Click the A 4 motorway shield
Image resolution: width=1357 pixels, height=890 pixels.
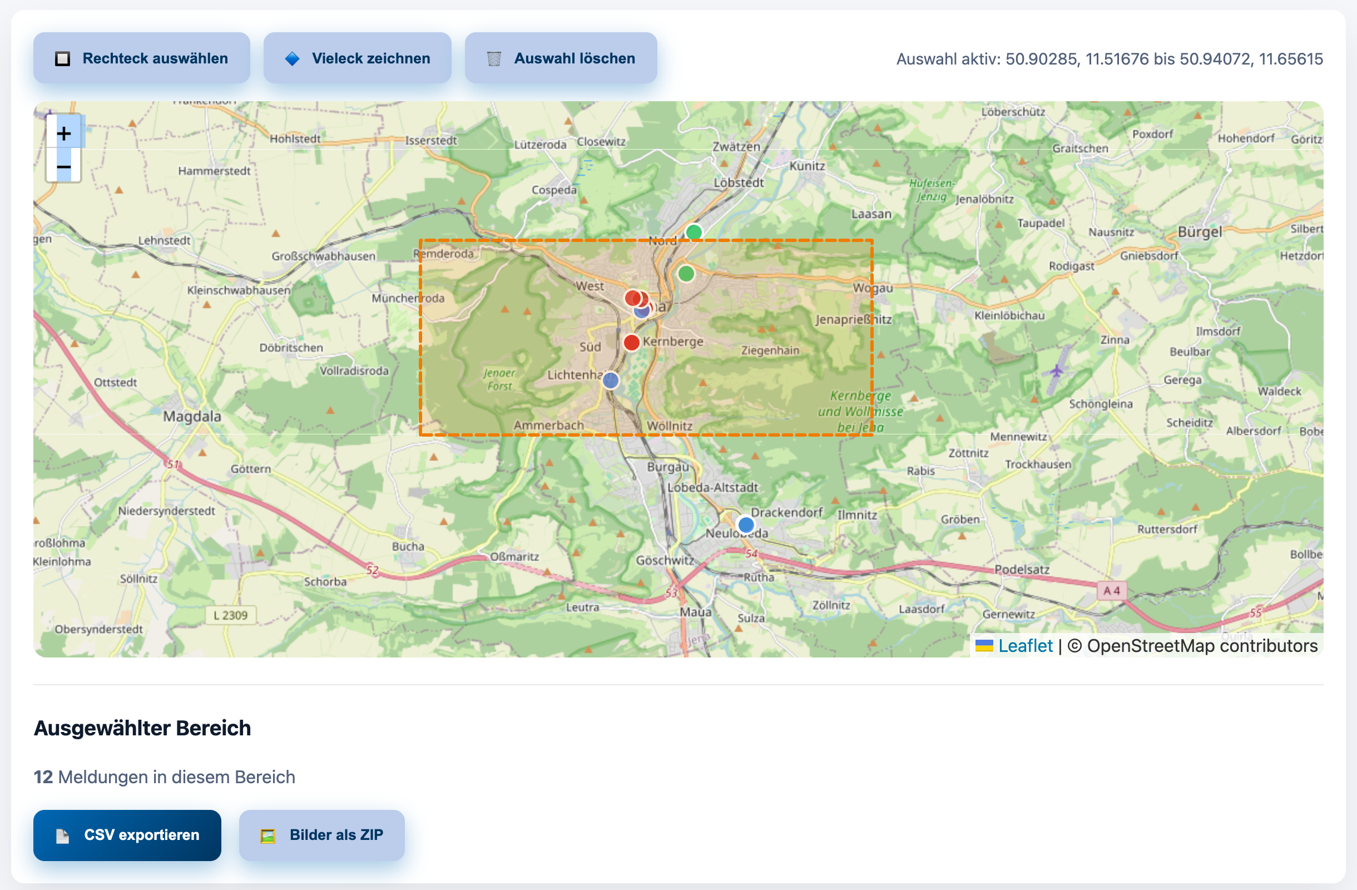tap(1111, 591)
